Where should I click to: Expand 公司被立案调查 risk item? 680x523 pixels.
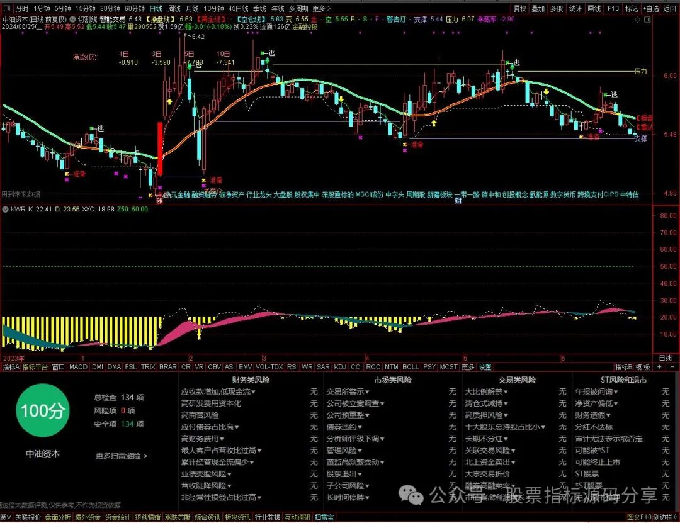pyautogui.click(x=355, y=403)
